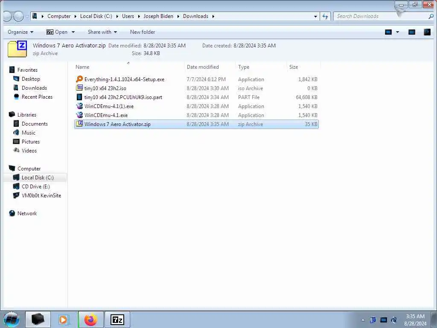Viewport: 437px width, 328px height.
Task: Click the Computer breadcrumb in address bar
Action: (59, 16)
